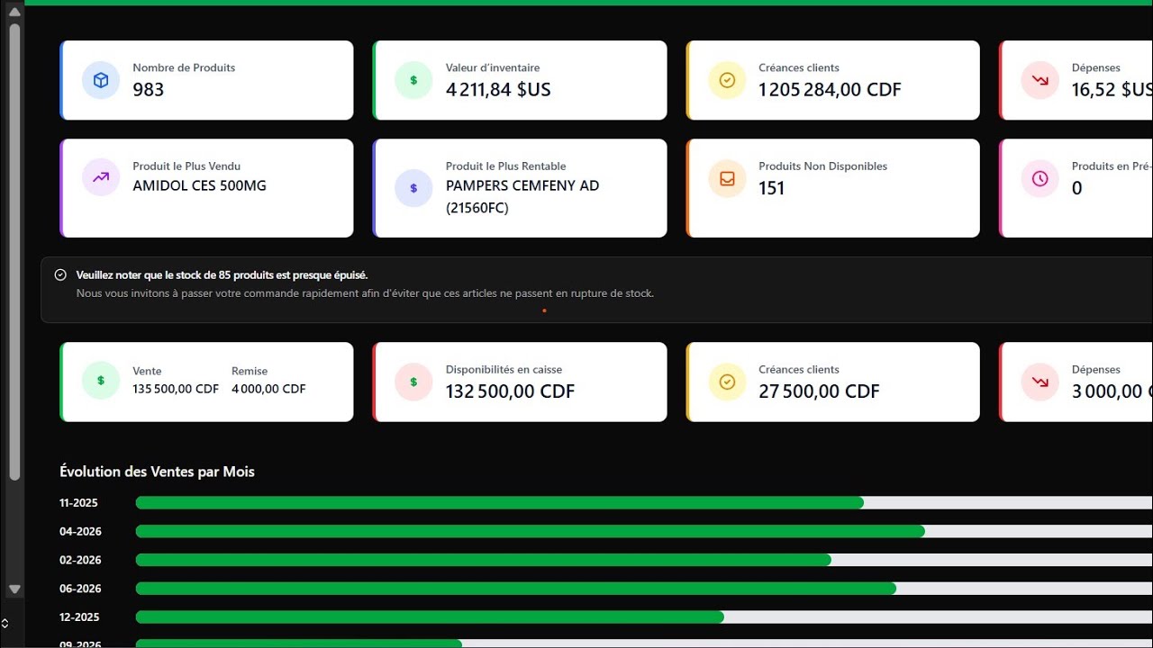Click the red trending-down icon beside 3 000,00
This screenshot has height=648, width=1153.
tap(1040, 382)
